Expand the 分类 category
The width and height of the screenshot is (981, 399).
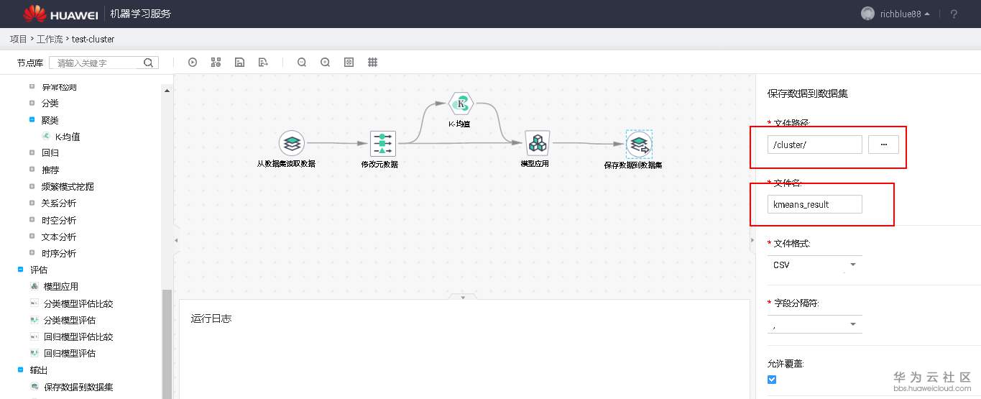32,104
